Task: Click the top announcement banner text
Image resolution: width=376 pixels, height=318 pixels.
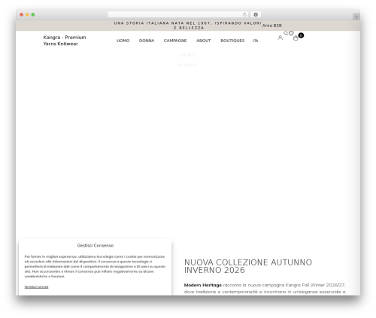Action: pyautogui.click(x=188, y=26)
